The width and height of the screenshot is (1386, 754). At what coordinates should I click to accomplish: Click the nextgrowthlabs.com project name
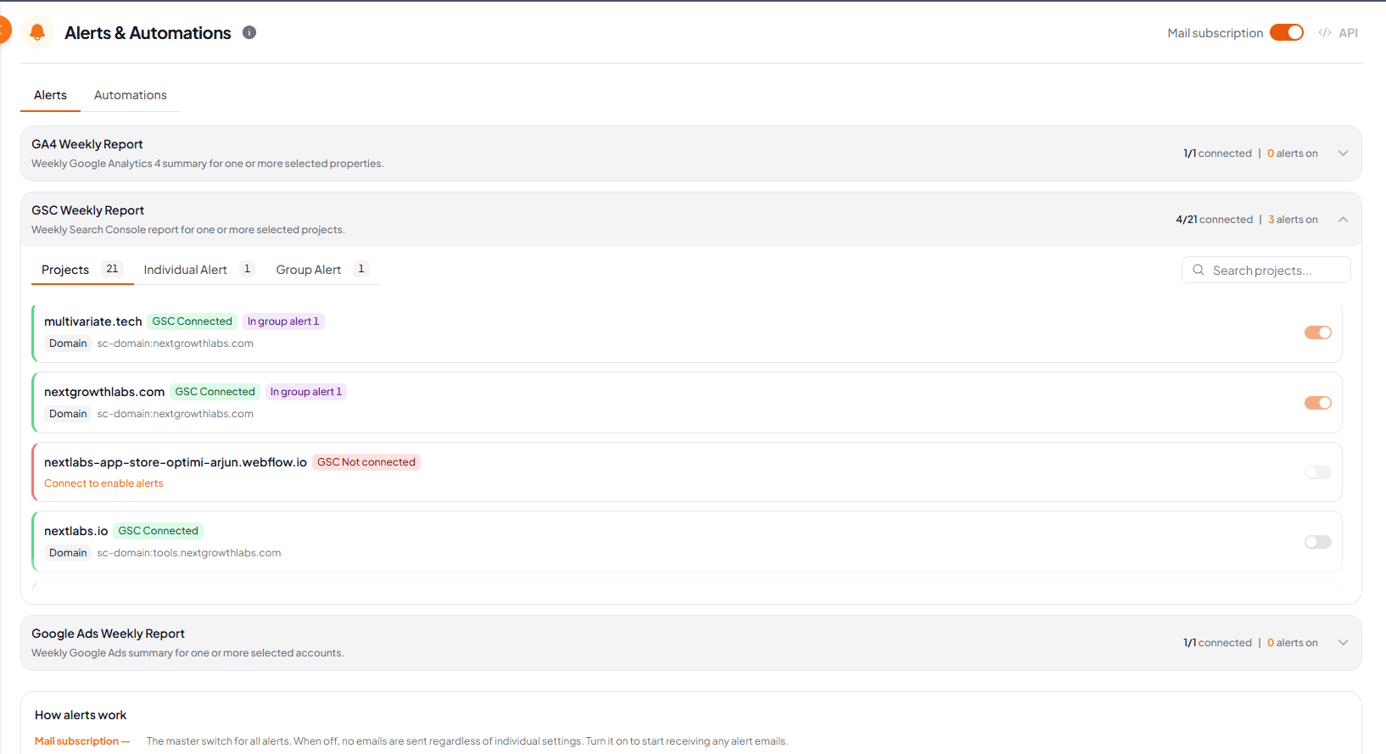coord(104,392)
